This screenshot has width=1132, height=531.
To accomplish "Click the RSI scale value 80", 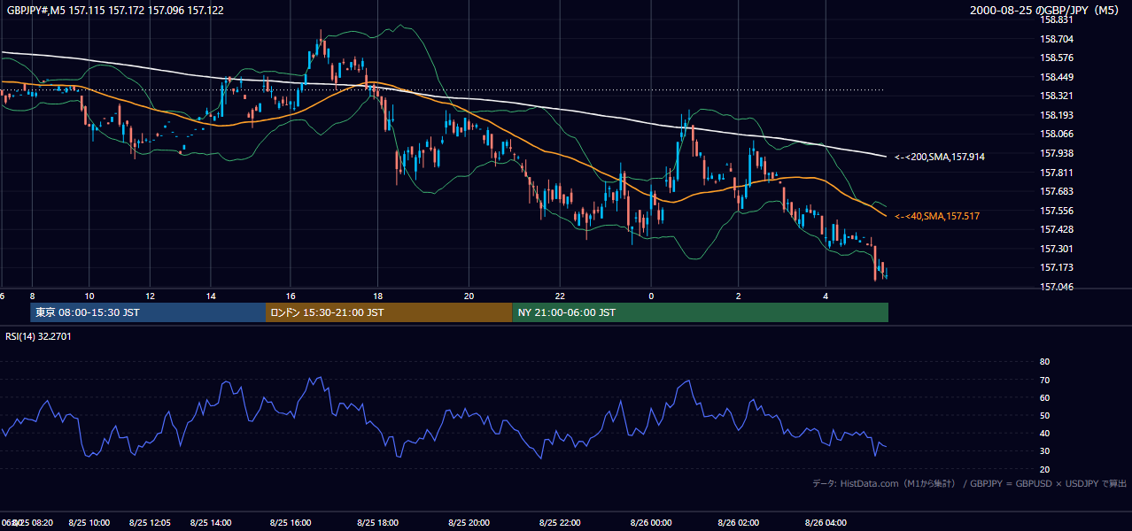I will 1044,362.
